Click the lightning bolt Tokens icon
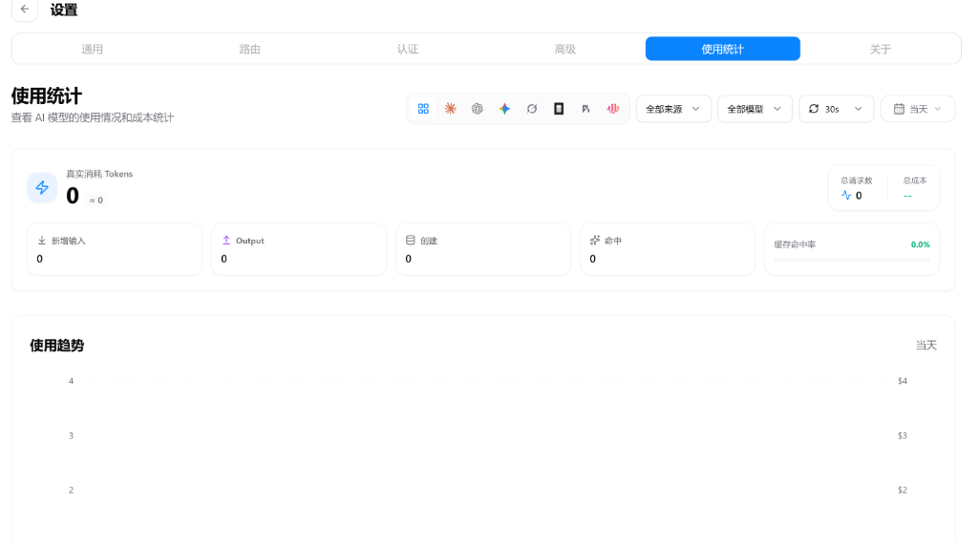The image size is (978, 547). 42,188
